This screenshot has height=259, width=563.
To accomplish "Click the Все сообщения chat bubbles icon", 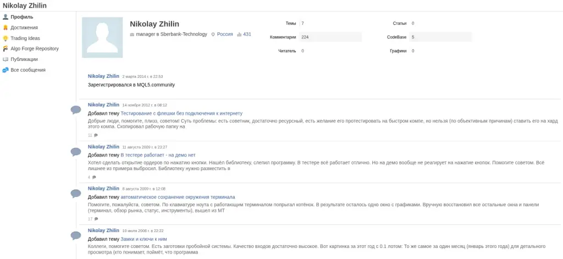I will coord(5,70).
